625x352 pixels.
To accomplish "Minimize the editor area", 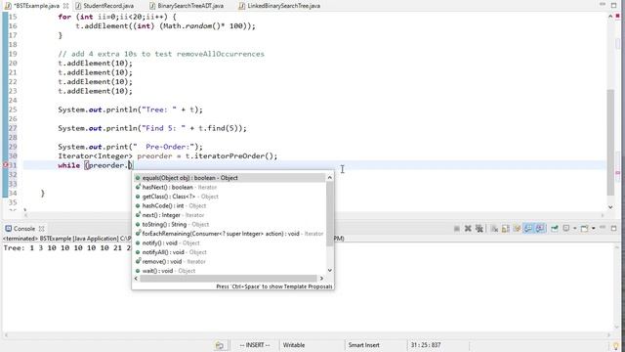I will point(603,4).
